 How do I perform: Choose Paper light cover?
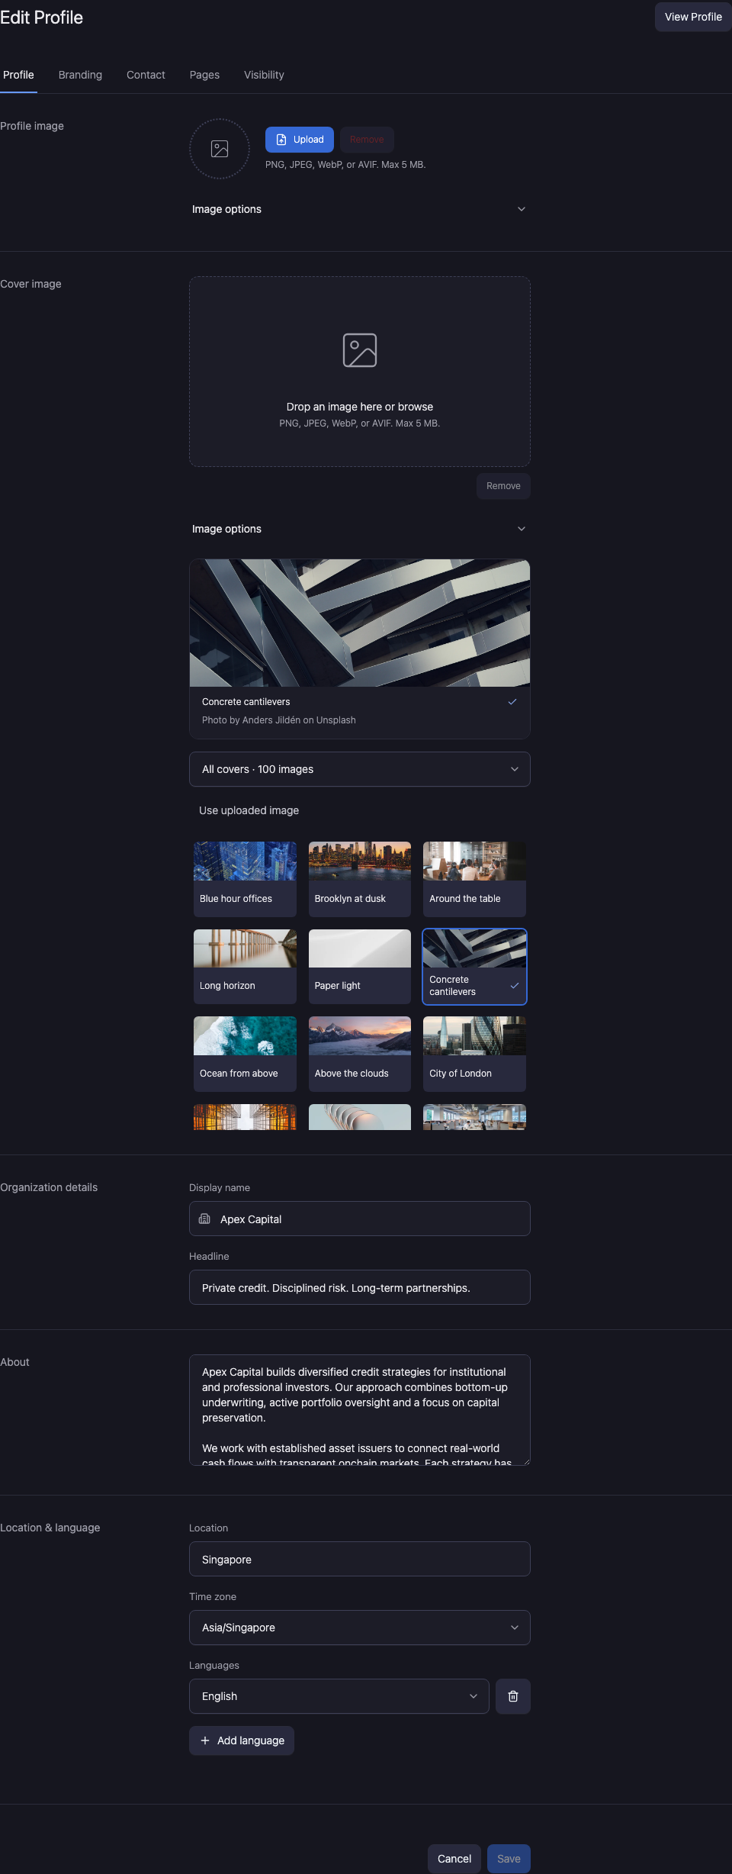coord(360,967)
